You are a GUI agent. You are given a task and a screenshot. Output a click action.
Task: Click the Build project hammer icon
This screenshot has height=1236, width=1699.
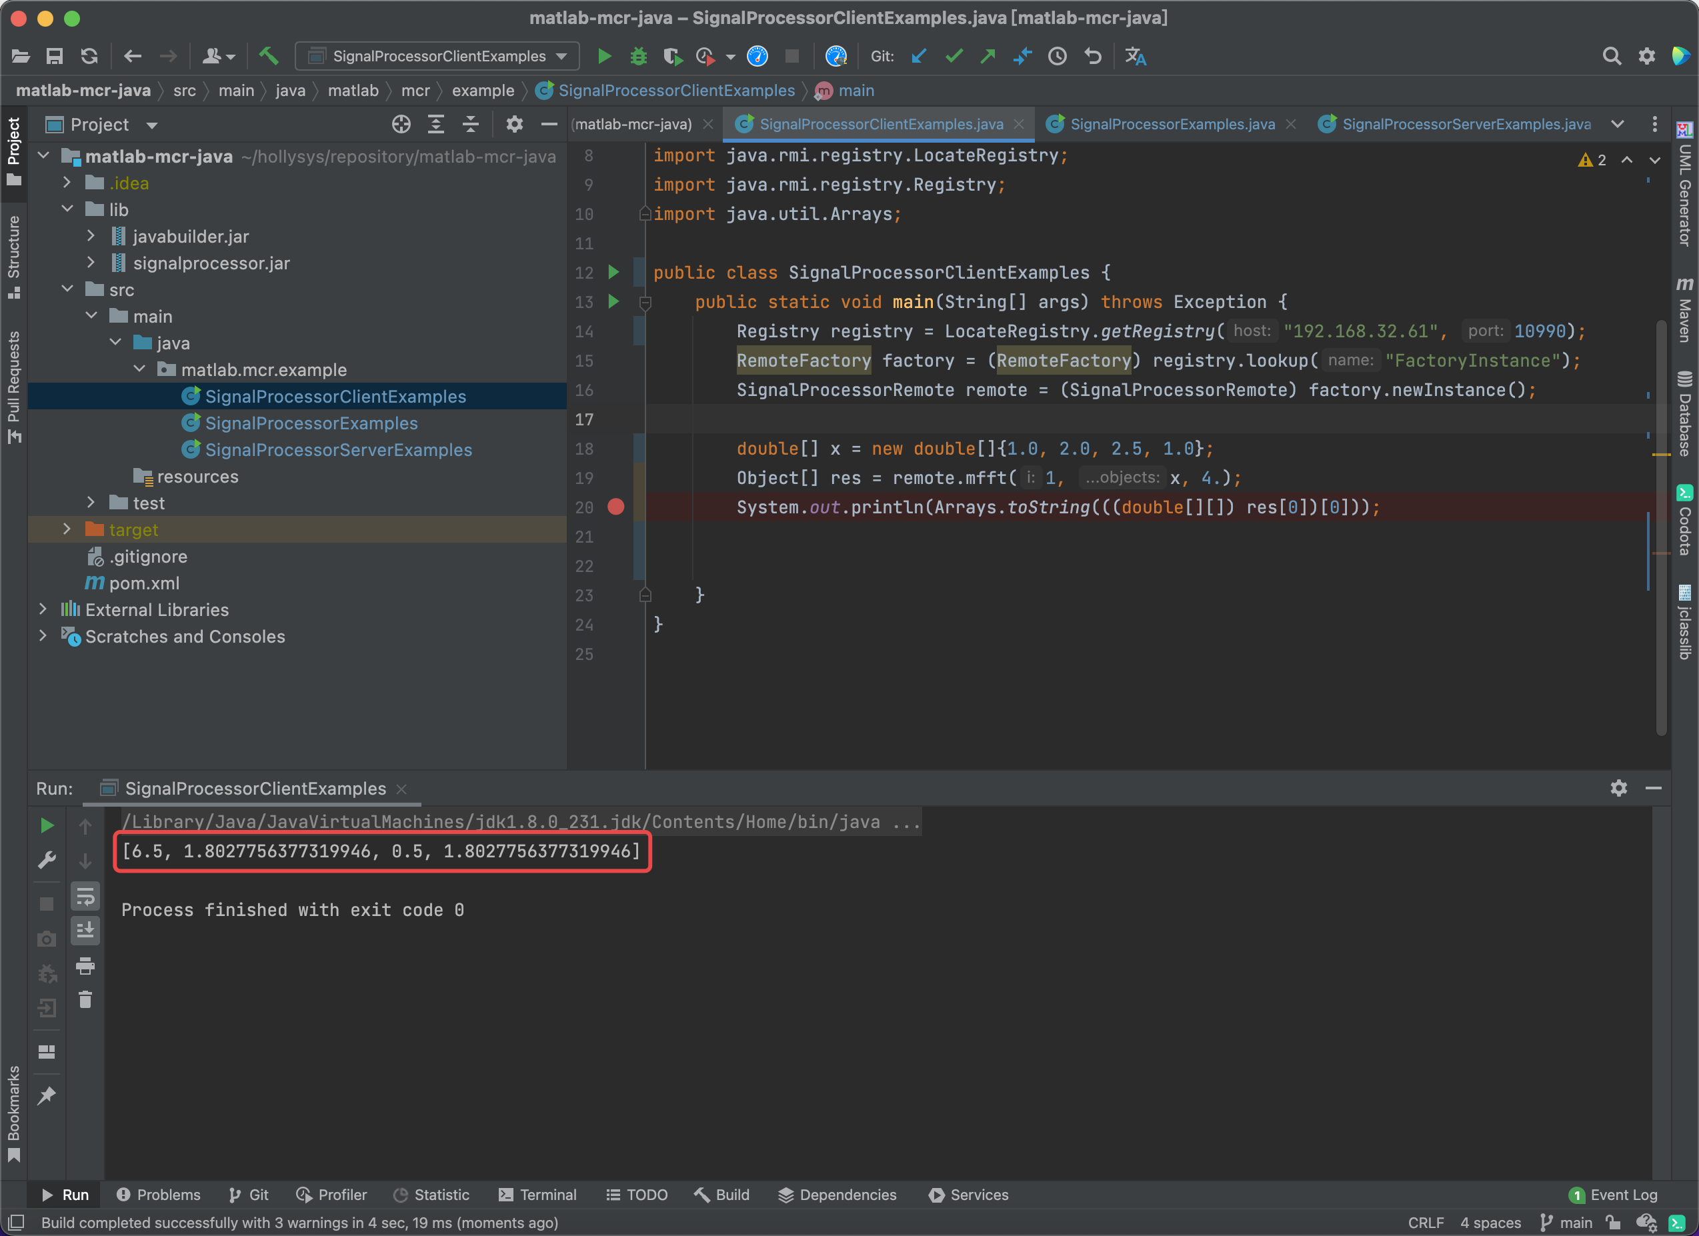269,56
